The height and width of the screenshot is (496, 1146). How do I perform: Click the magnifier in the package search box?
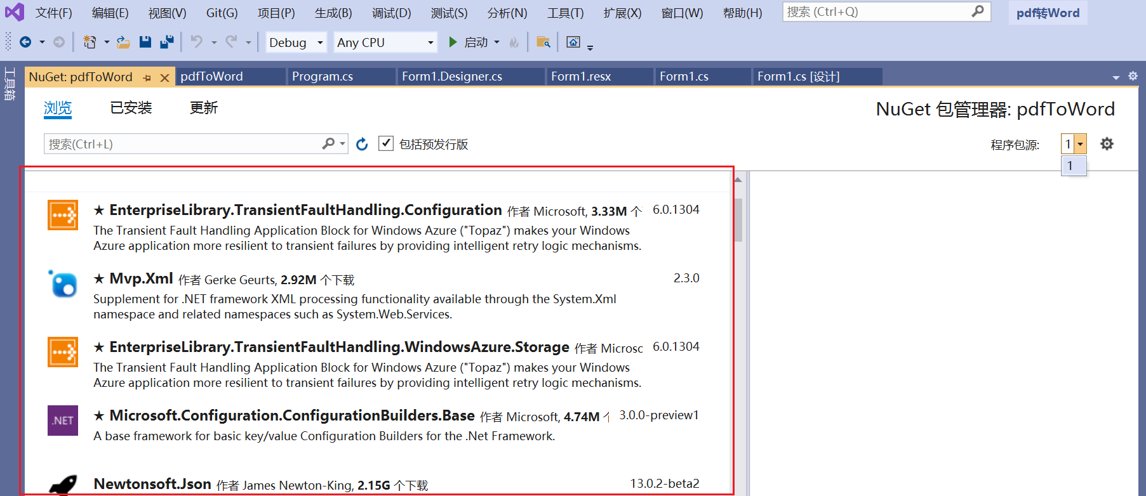[328, 144]
